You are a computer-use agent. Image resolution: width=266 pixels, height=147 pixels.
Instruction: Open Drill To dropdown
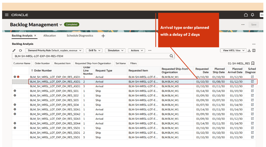(x=94, y=50)
